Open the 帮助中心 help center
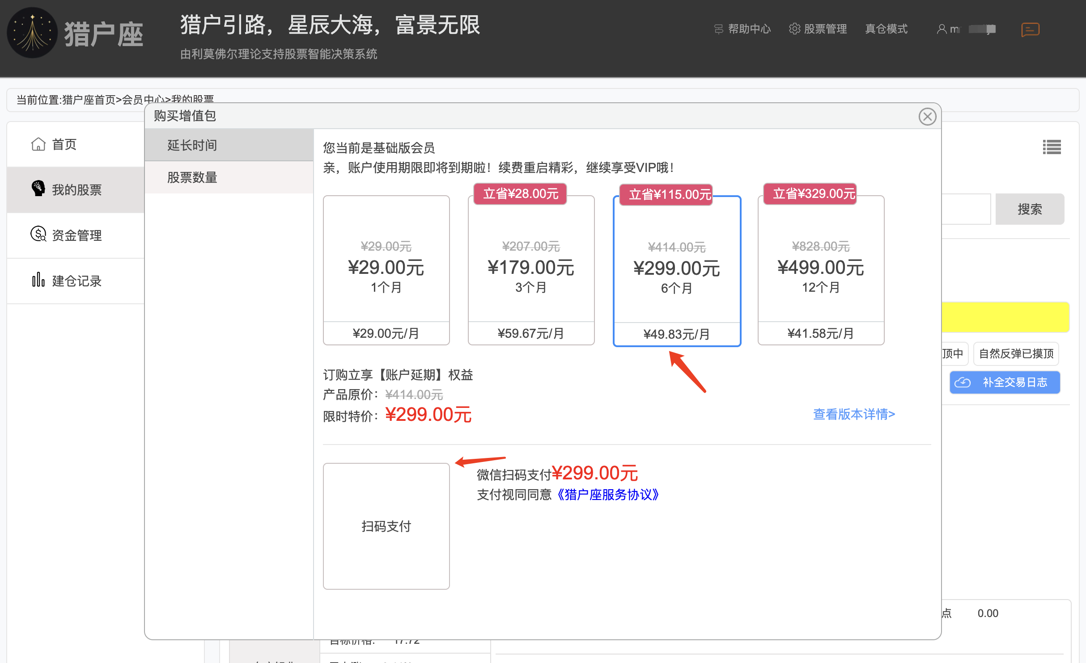1086x663 pixels. (742, 29)
